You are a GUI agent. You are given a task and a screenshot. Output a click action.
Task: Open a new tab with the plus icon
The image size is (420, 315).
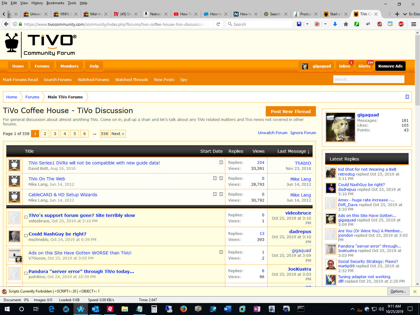[397, 14]
